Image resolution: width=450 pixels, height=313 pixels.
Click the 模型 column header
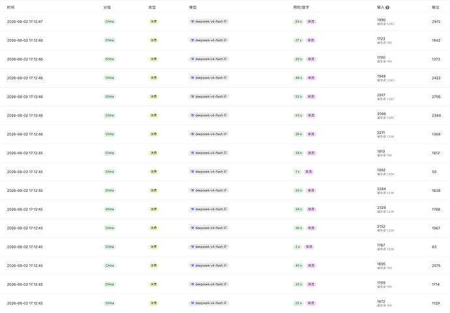point(193,7)
